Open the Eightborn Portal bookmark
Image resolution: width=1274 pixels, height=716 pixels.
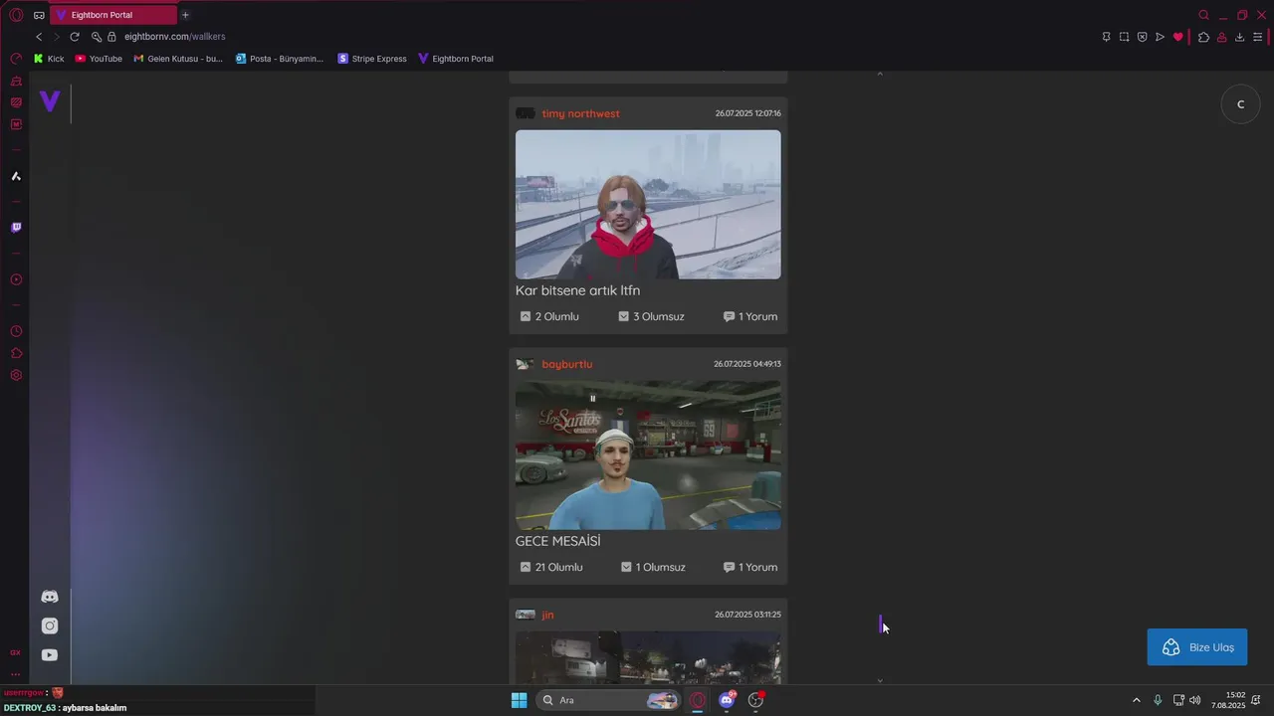tap(456, 59)
